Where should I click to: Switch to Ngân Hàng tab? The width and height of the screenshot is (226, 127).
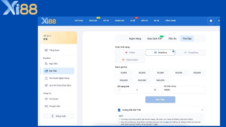(x=135, y=39)
